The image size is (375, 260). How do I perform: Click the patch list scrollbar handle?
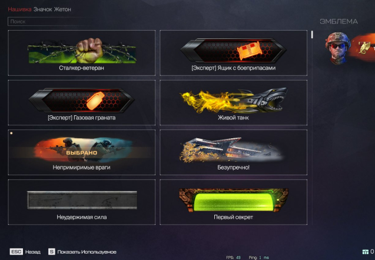(312, 34)
